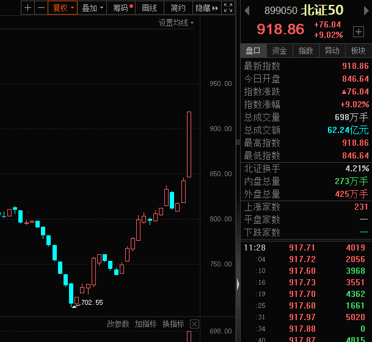Screen dimensions: 372x342
Task: Toggle 简约 simplified mode
Action: click(x=178, y=8)
